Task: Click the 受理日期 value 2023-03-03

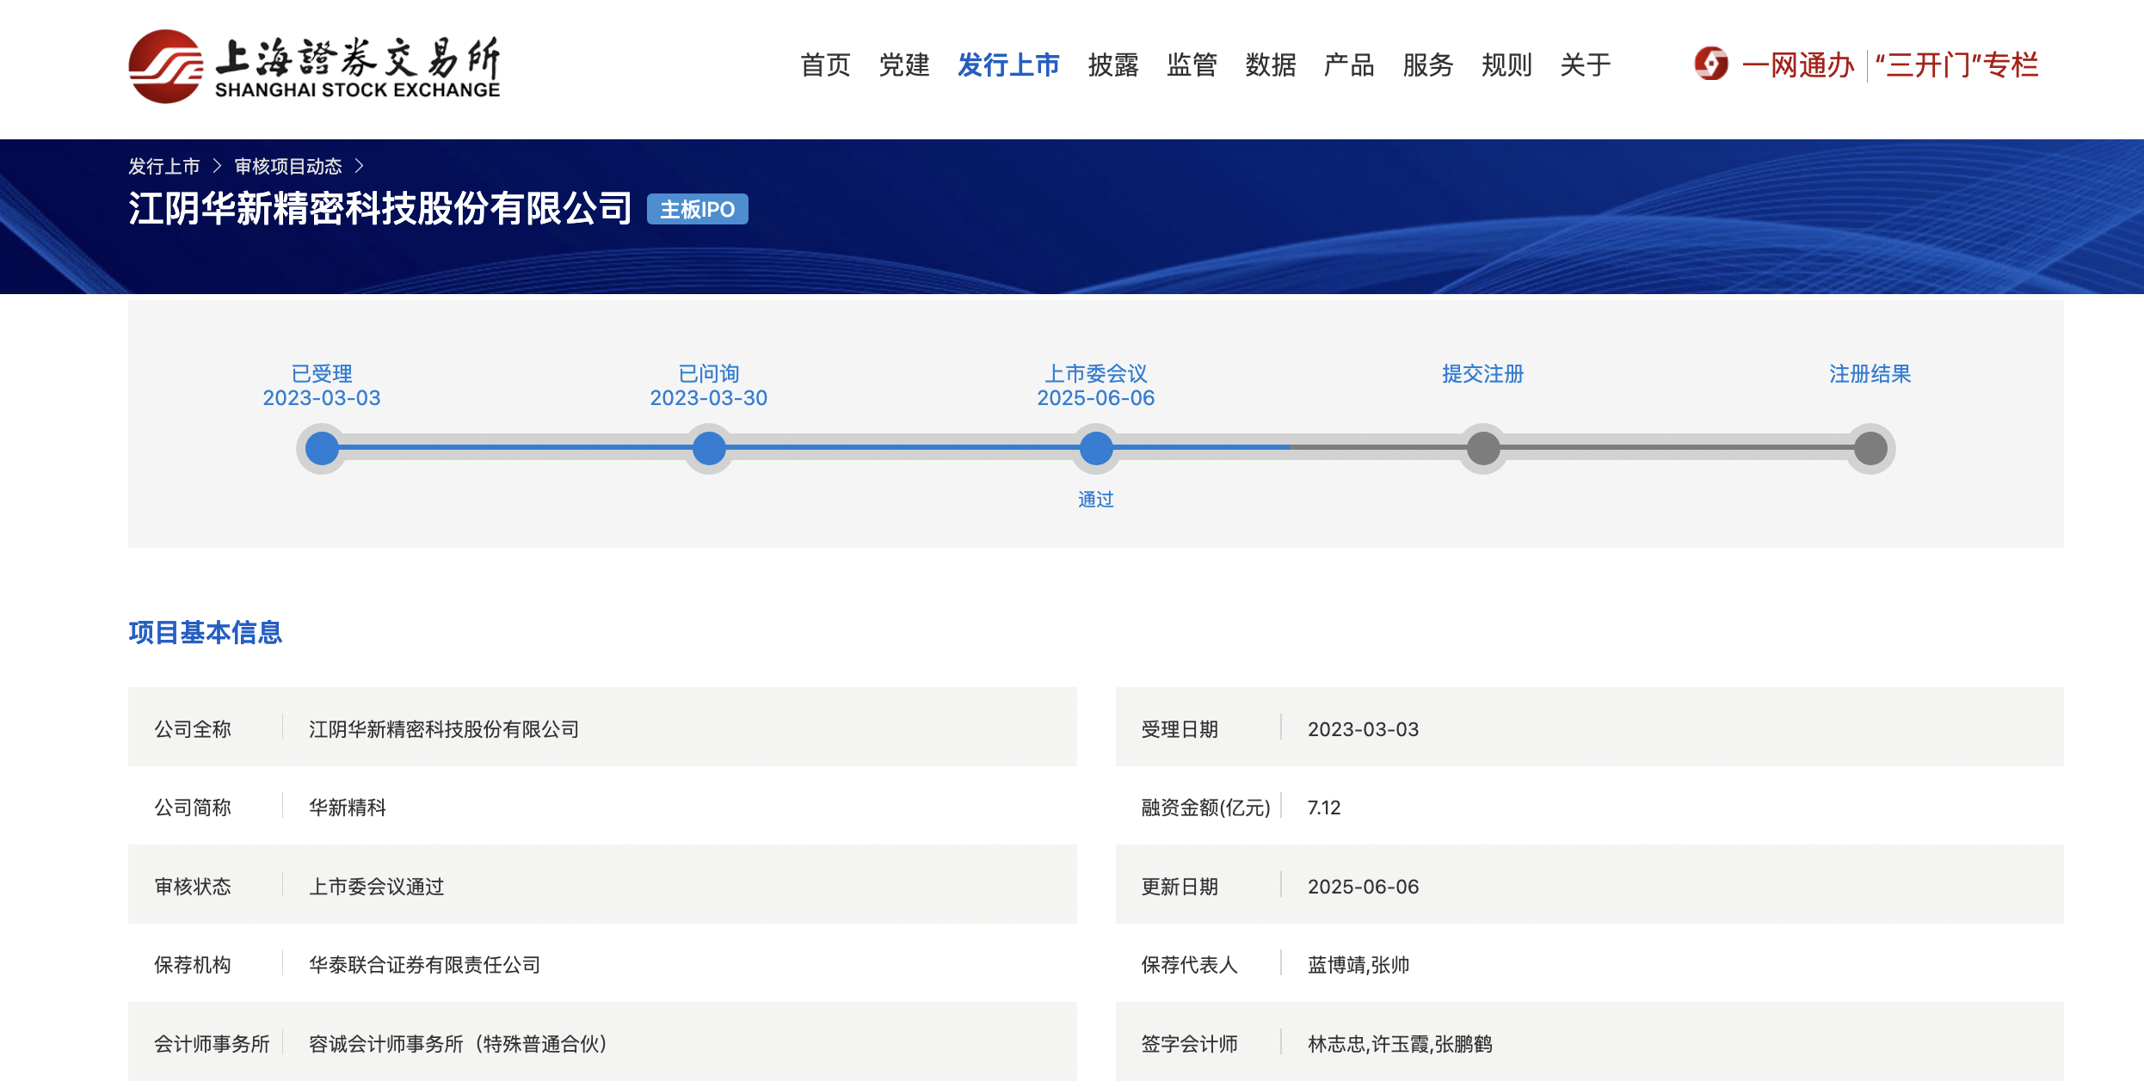Action: tap(1364, 729)
